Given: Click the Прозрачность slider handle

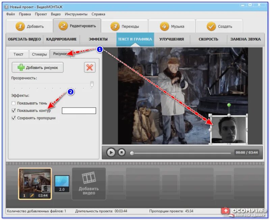Looking at the screenshot, I should coord(92,84).
